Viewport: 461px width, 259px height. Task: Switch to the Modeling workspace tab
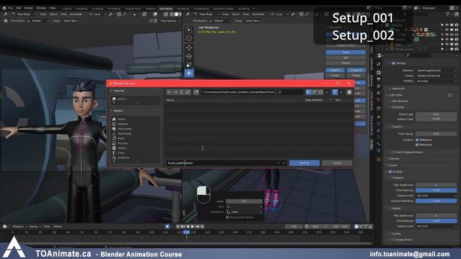point(81,9)
